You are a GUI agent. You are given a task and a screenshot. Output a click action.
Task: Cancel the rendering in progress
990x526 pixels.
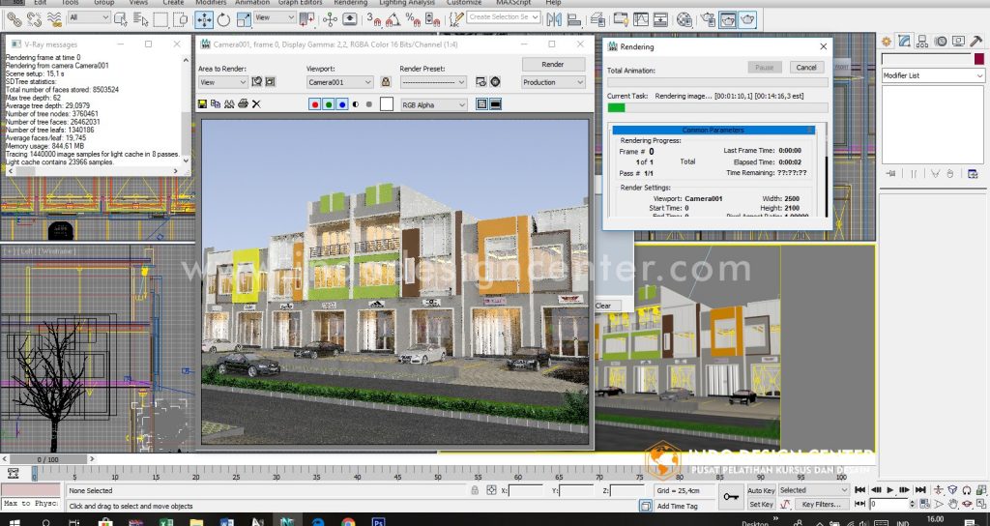tap(806, 68)
